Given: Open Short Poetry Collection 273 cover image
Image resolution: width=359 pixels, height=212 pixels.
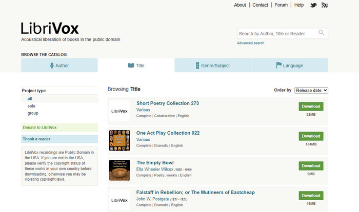Looking at the screenshot, I should coord(119,111).
